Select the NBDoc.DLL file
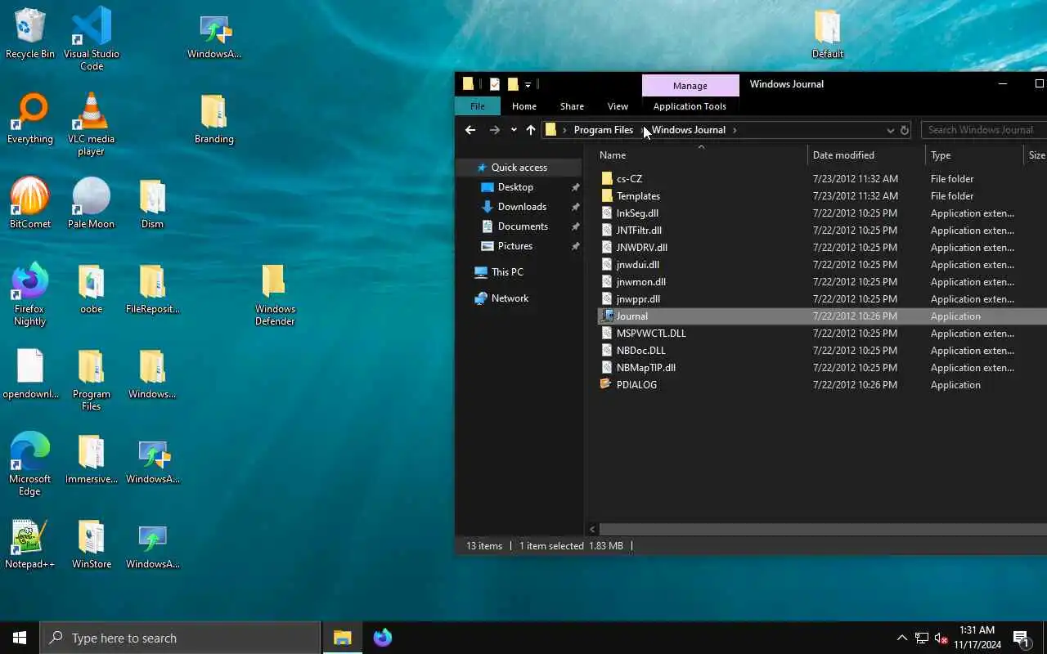This screenshot has height=654, width=1047. tap(640, 350)
